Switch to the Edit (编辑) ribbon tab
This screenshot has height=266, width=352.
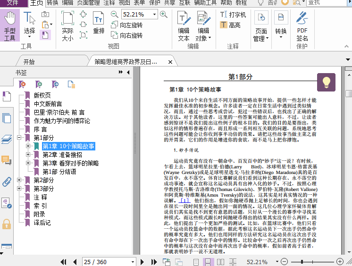point(67,3)
